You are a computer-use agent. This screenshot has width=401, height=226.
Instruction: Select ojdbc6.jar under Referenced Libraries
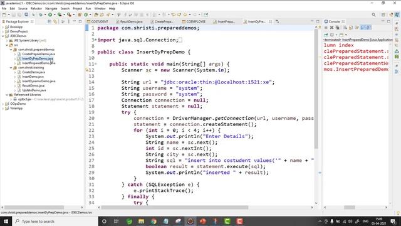[x=24, y=99]
